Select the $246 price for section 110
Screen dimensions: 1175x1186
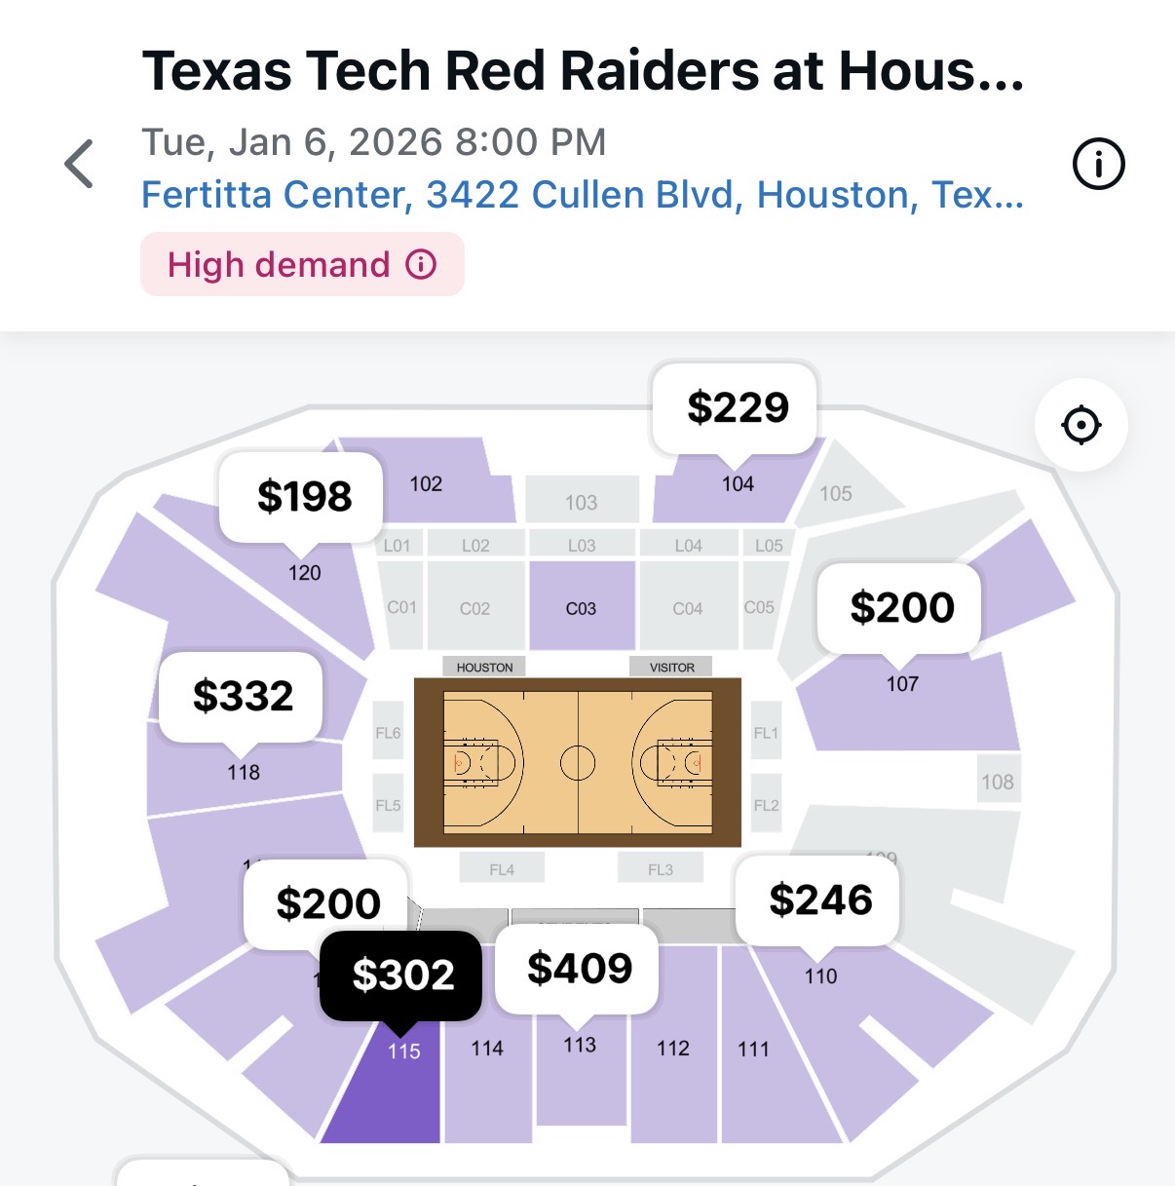pyautogui.click(x=819, y=899)
